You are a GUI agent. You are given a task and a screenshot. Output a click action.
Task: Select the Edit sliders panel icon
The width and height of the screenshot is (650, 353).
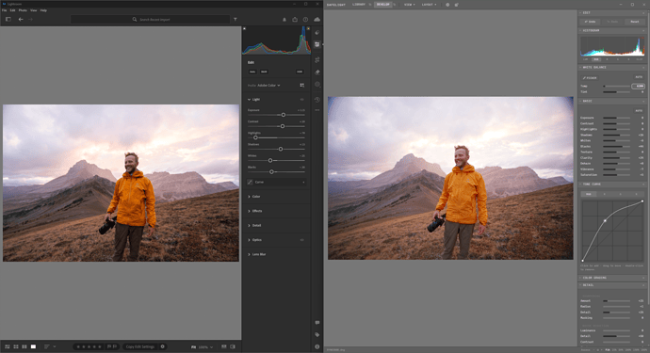[317, 44]
